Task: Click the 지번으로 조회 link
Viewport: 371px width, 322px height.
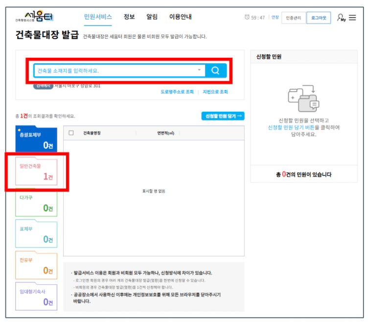Action: click(x=215, y=92)
